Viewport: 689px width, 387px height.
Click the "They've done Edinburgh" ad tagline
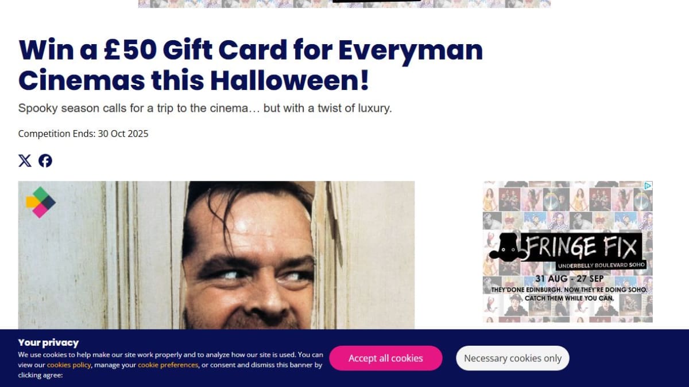(x=568, y=294)
